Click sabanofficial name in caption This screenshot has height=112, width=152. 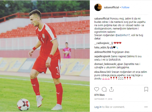pyautogui.click(x=102, y=18)
